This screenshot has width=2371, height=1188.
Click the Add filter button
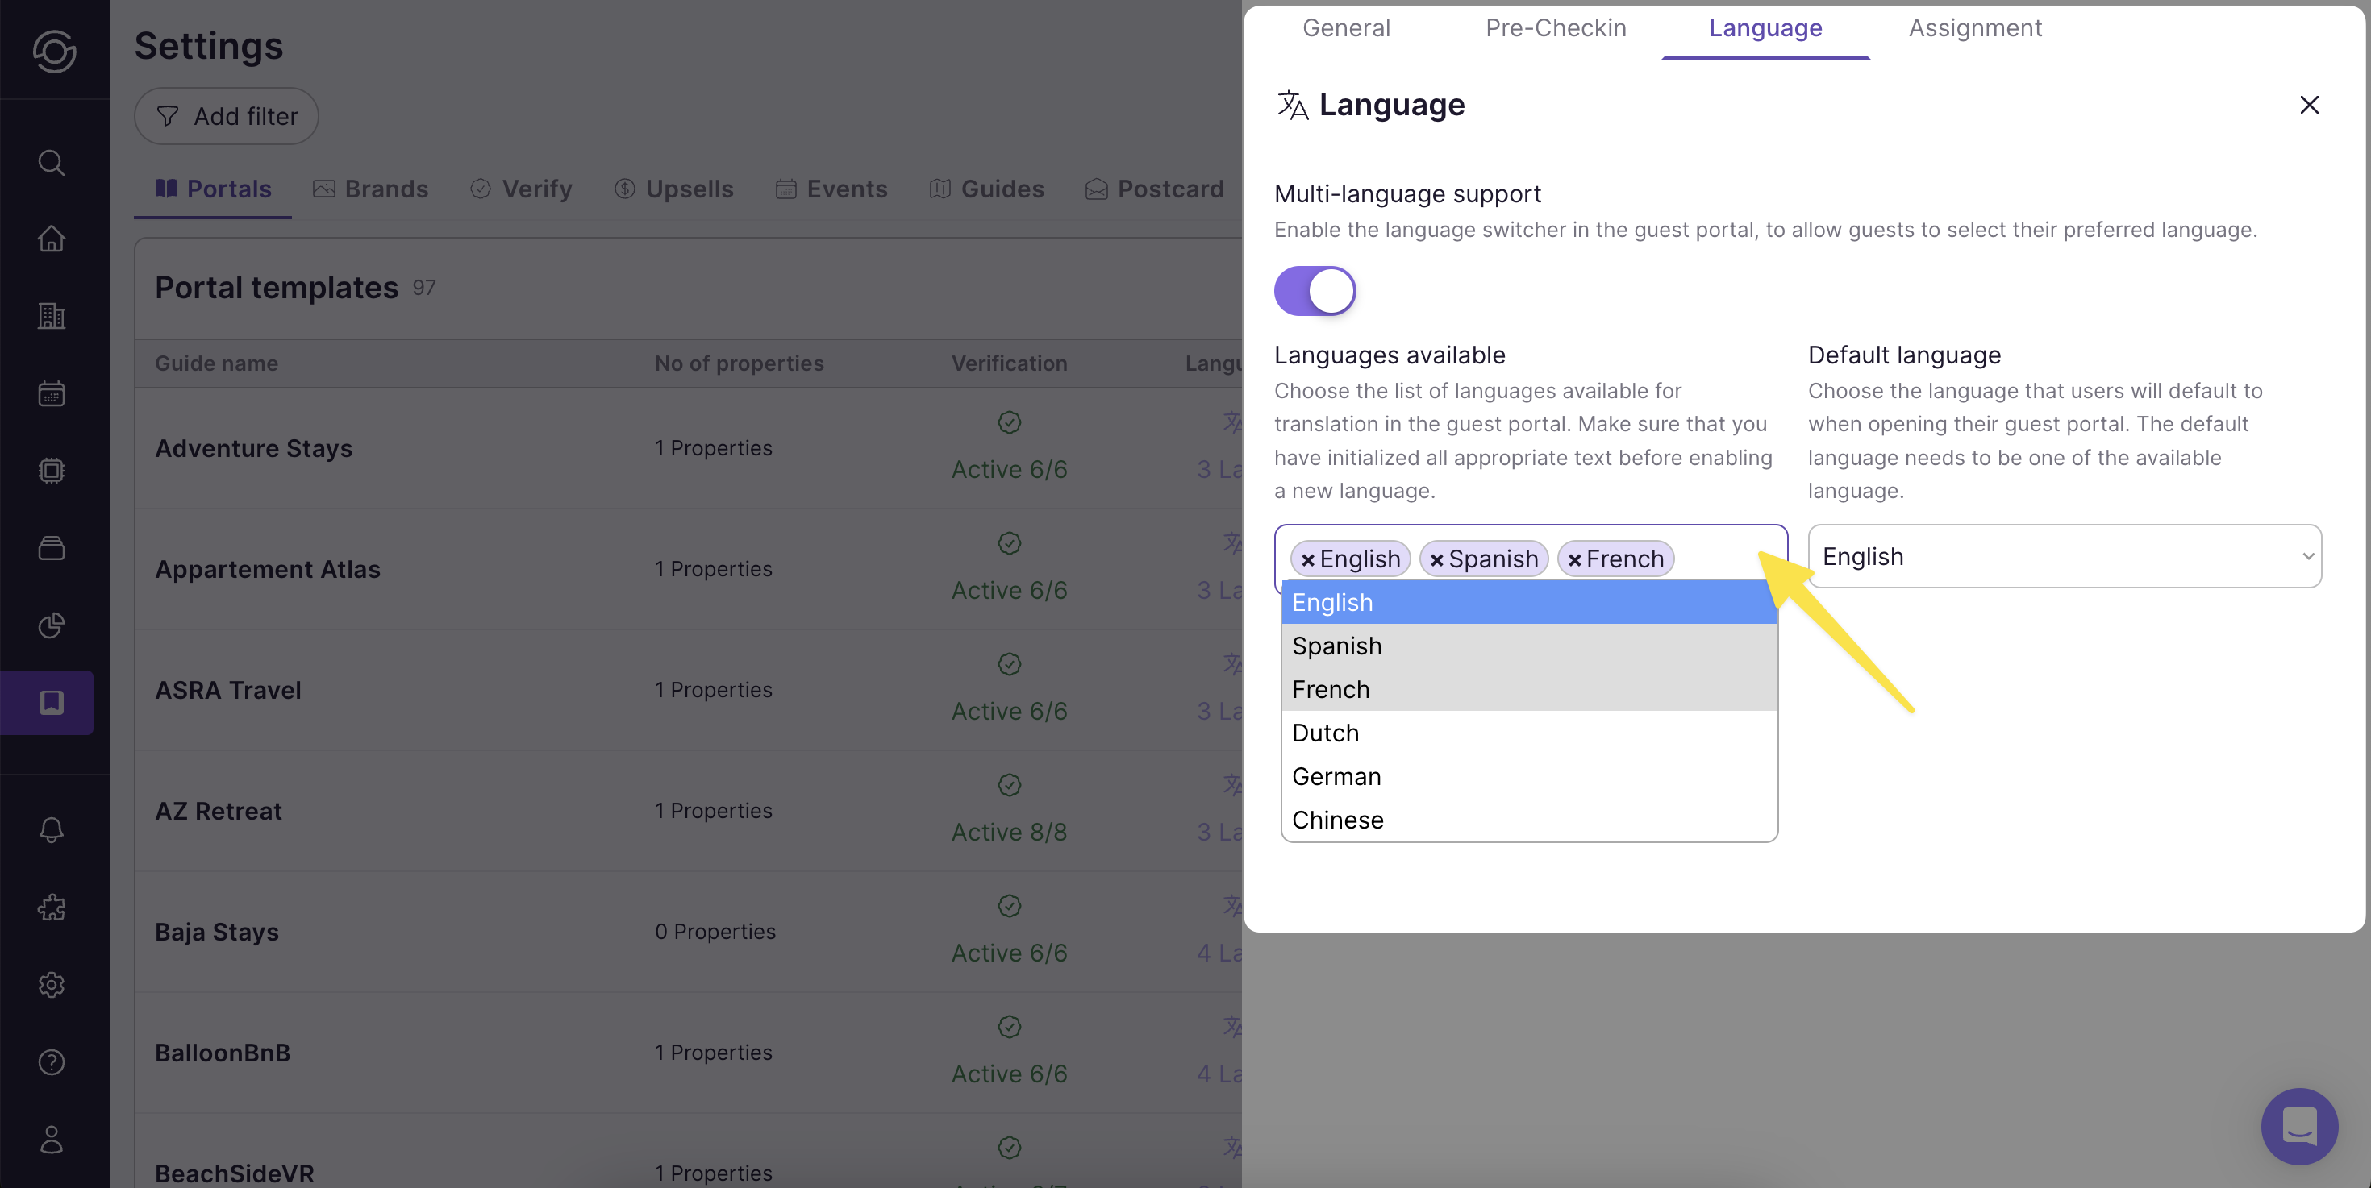tap(227, 117)
